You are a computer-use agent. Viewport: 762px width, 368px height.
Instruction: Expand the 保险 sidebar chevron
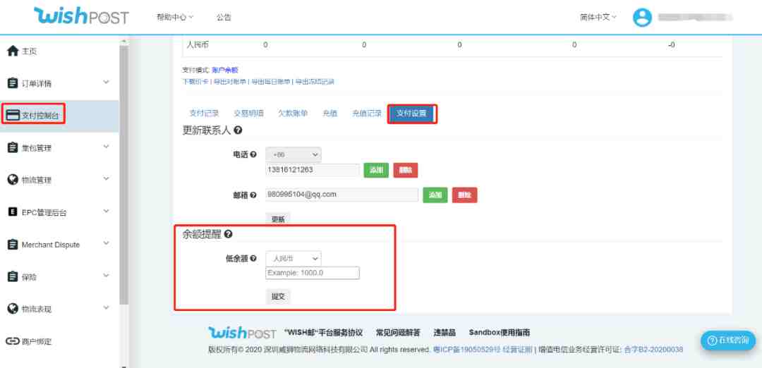[107, 276]
